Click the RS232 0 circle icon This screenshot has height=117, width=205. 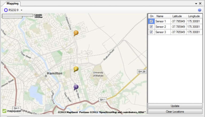pos(6,10)
